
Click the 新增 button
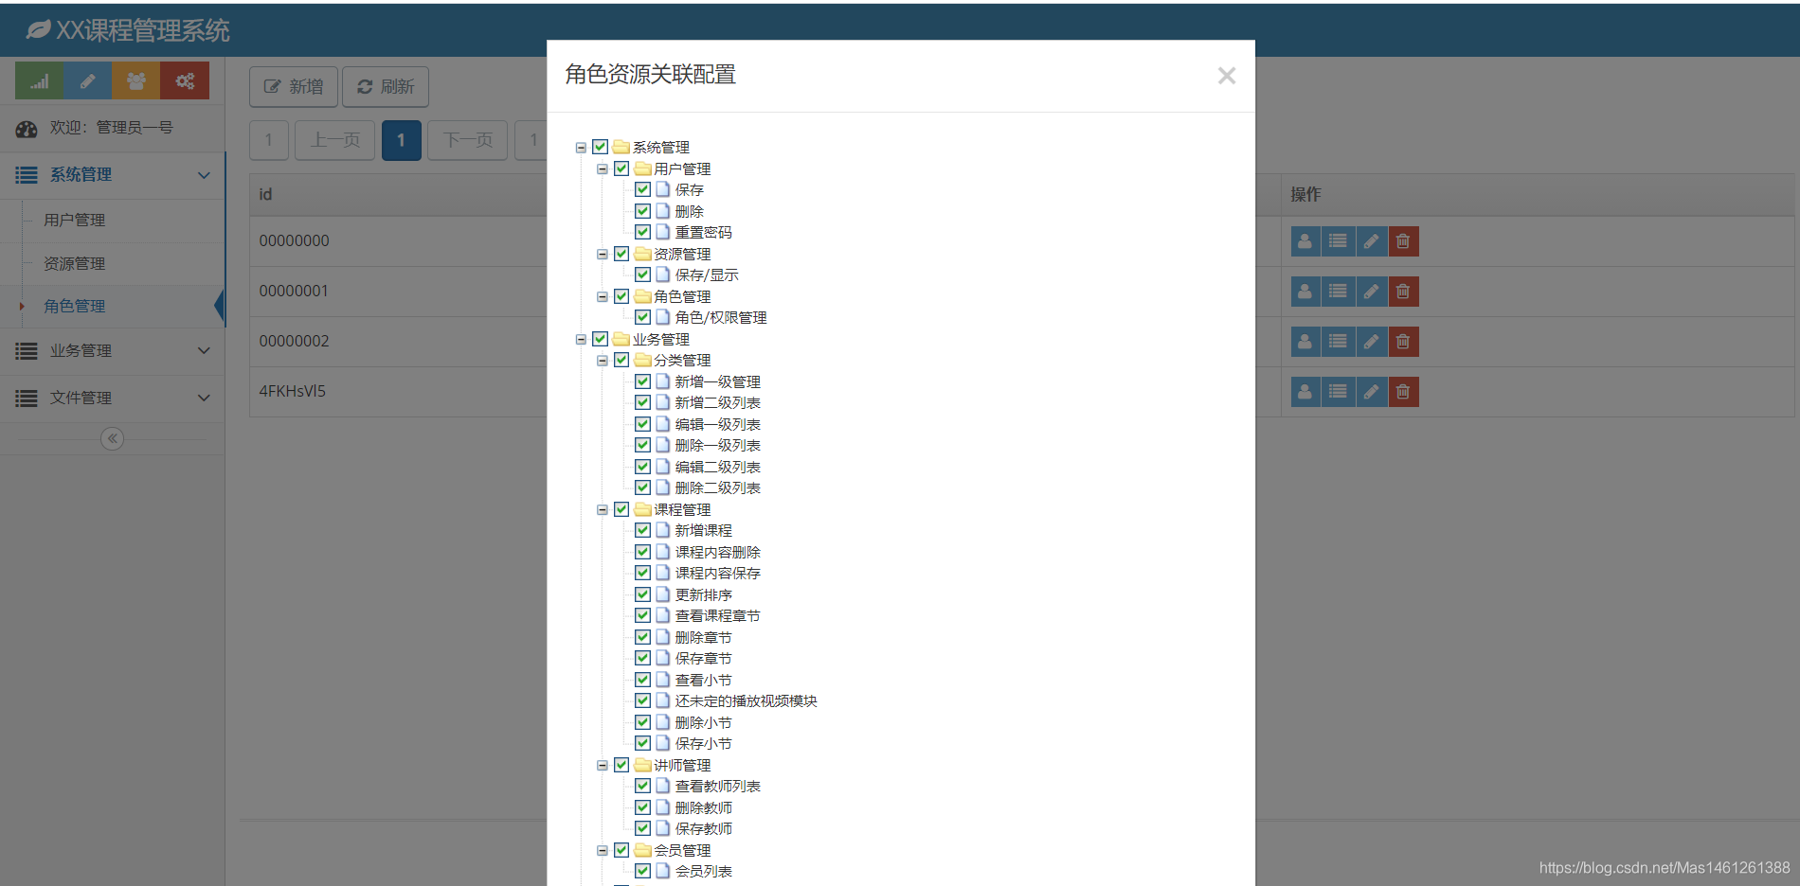294,87
